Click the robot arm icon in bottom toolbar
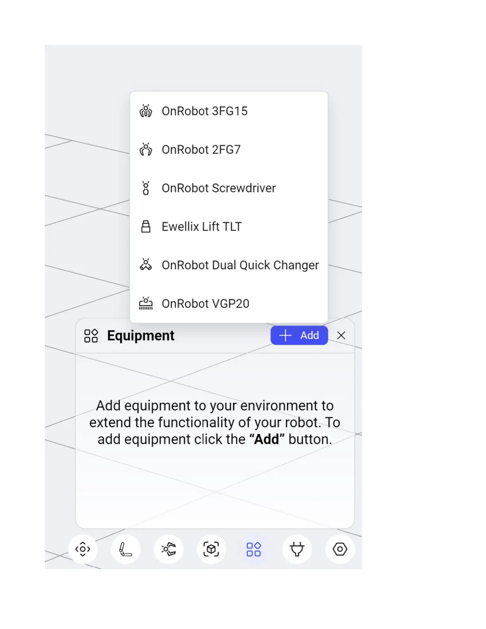This screenshot has height=629, width=486. pyautogui.click(x=125, y=549)
